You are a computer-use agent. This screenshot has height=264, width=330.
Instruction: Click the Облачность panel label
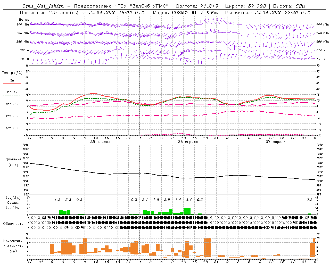[13, 224]
